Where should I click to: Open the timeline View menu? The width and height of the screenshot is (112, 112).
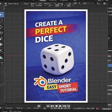(29, 108)
